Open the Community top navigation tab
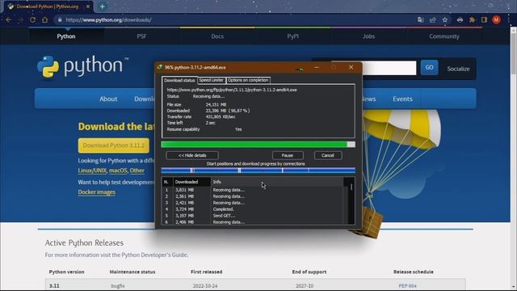517x291 pixels. click(444, 36)
